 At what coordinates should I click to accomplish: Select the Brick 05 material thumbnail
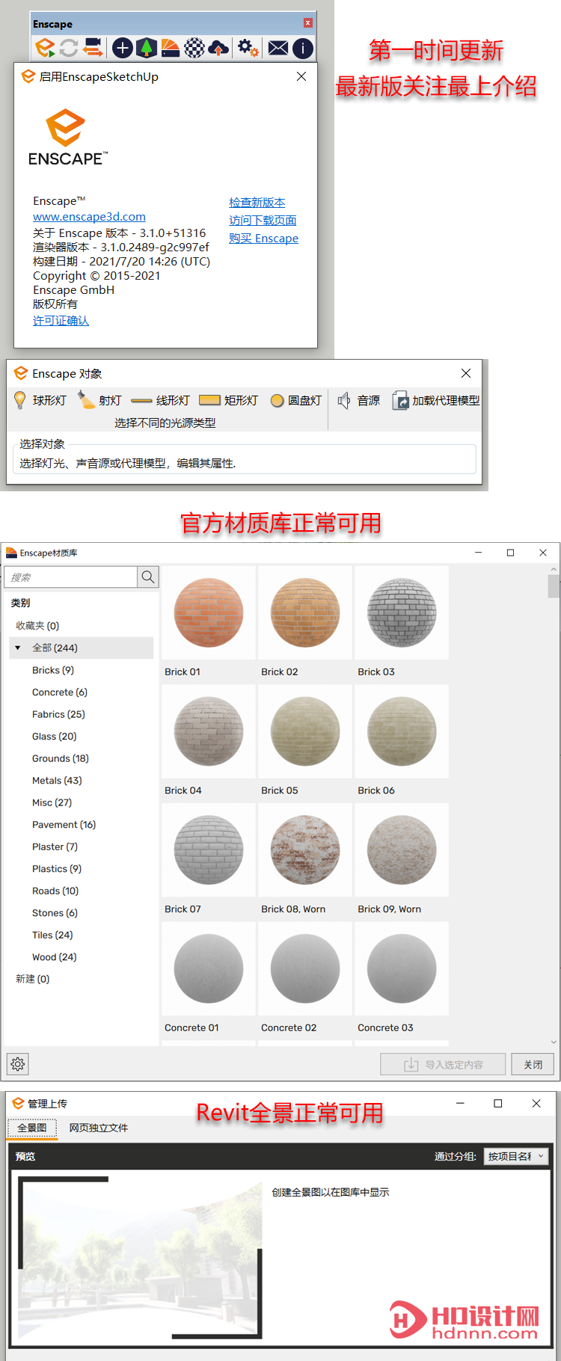pyautogui.click(x=305, y=731)
